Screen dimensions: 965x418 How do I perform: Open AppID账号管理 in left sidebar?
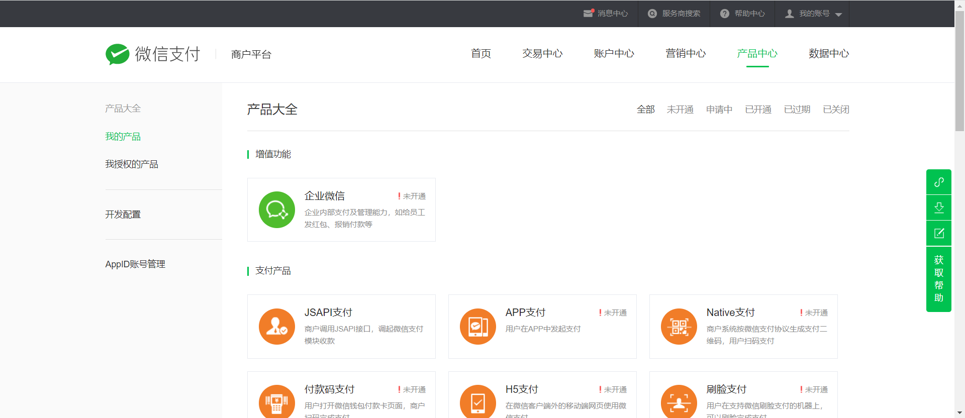click(x=135, y=264)
